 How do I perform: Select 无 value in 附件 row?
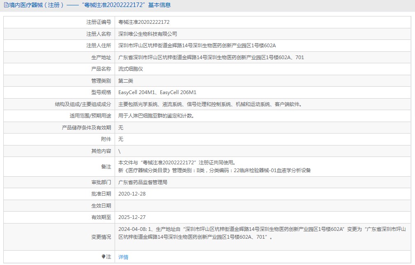coord(121,139)
